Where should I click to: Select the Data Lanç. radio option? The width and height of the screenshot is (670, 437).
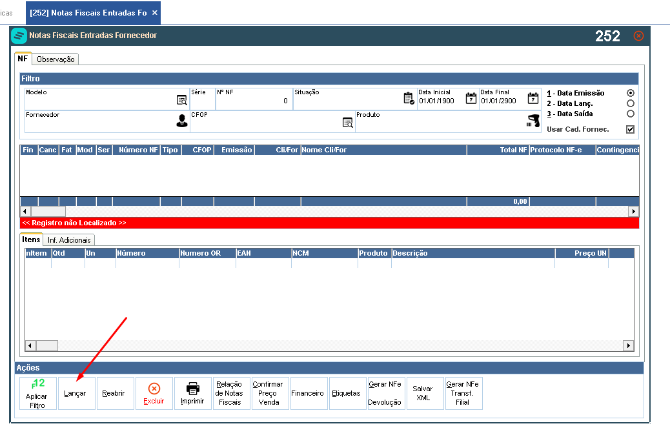(x=630, y=103)
